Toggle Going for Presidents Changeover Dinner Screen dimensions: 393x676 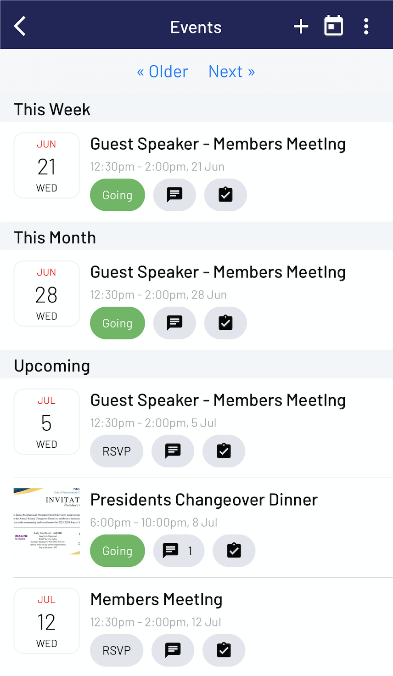(118, 551)
